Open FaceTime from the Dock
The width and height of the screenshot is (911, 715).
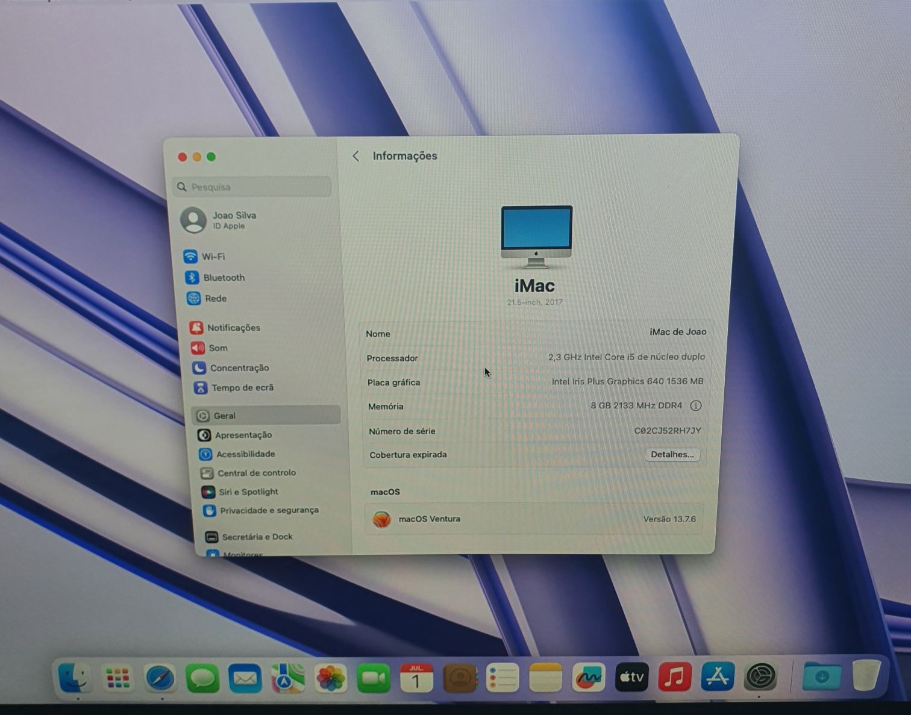coord(374,678)
